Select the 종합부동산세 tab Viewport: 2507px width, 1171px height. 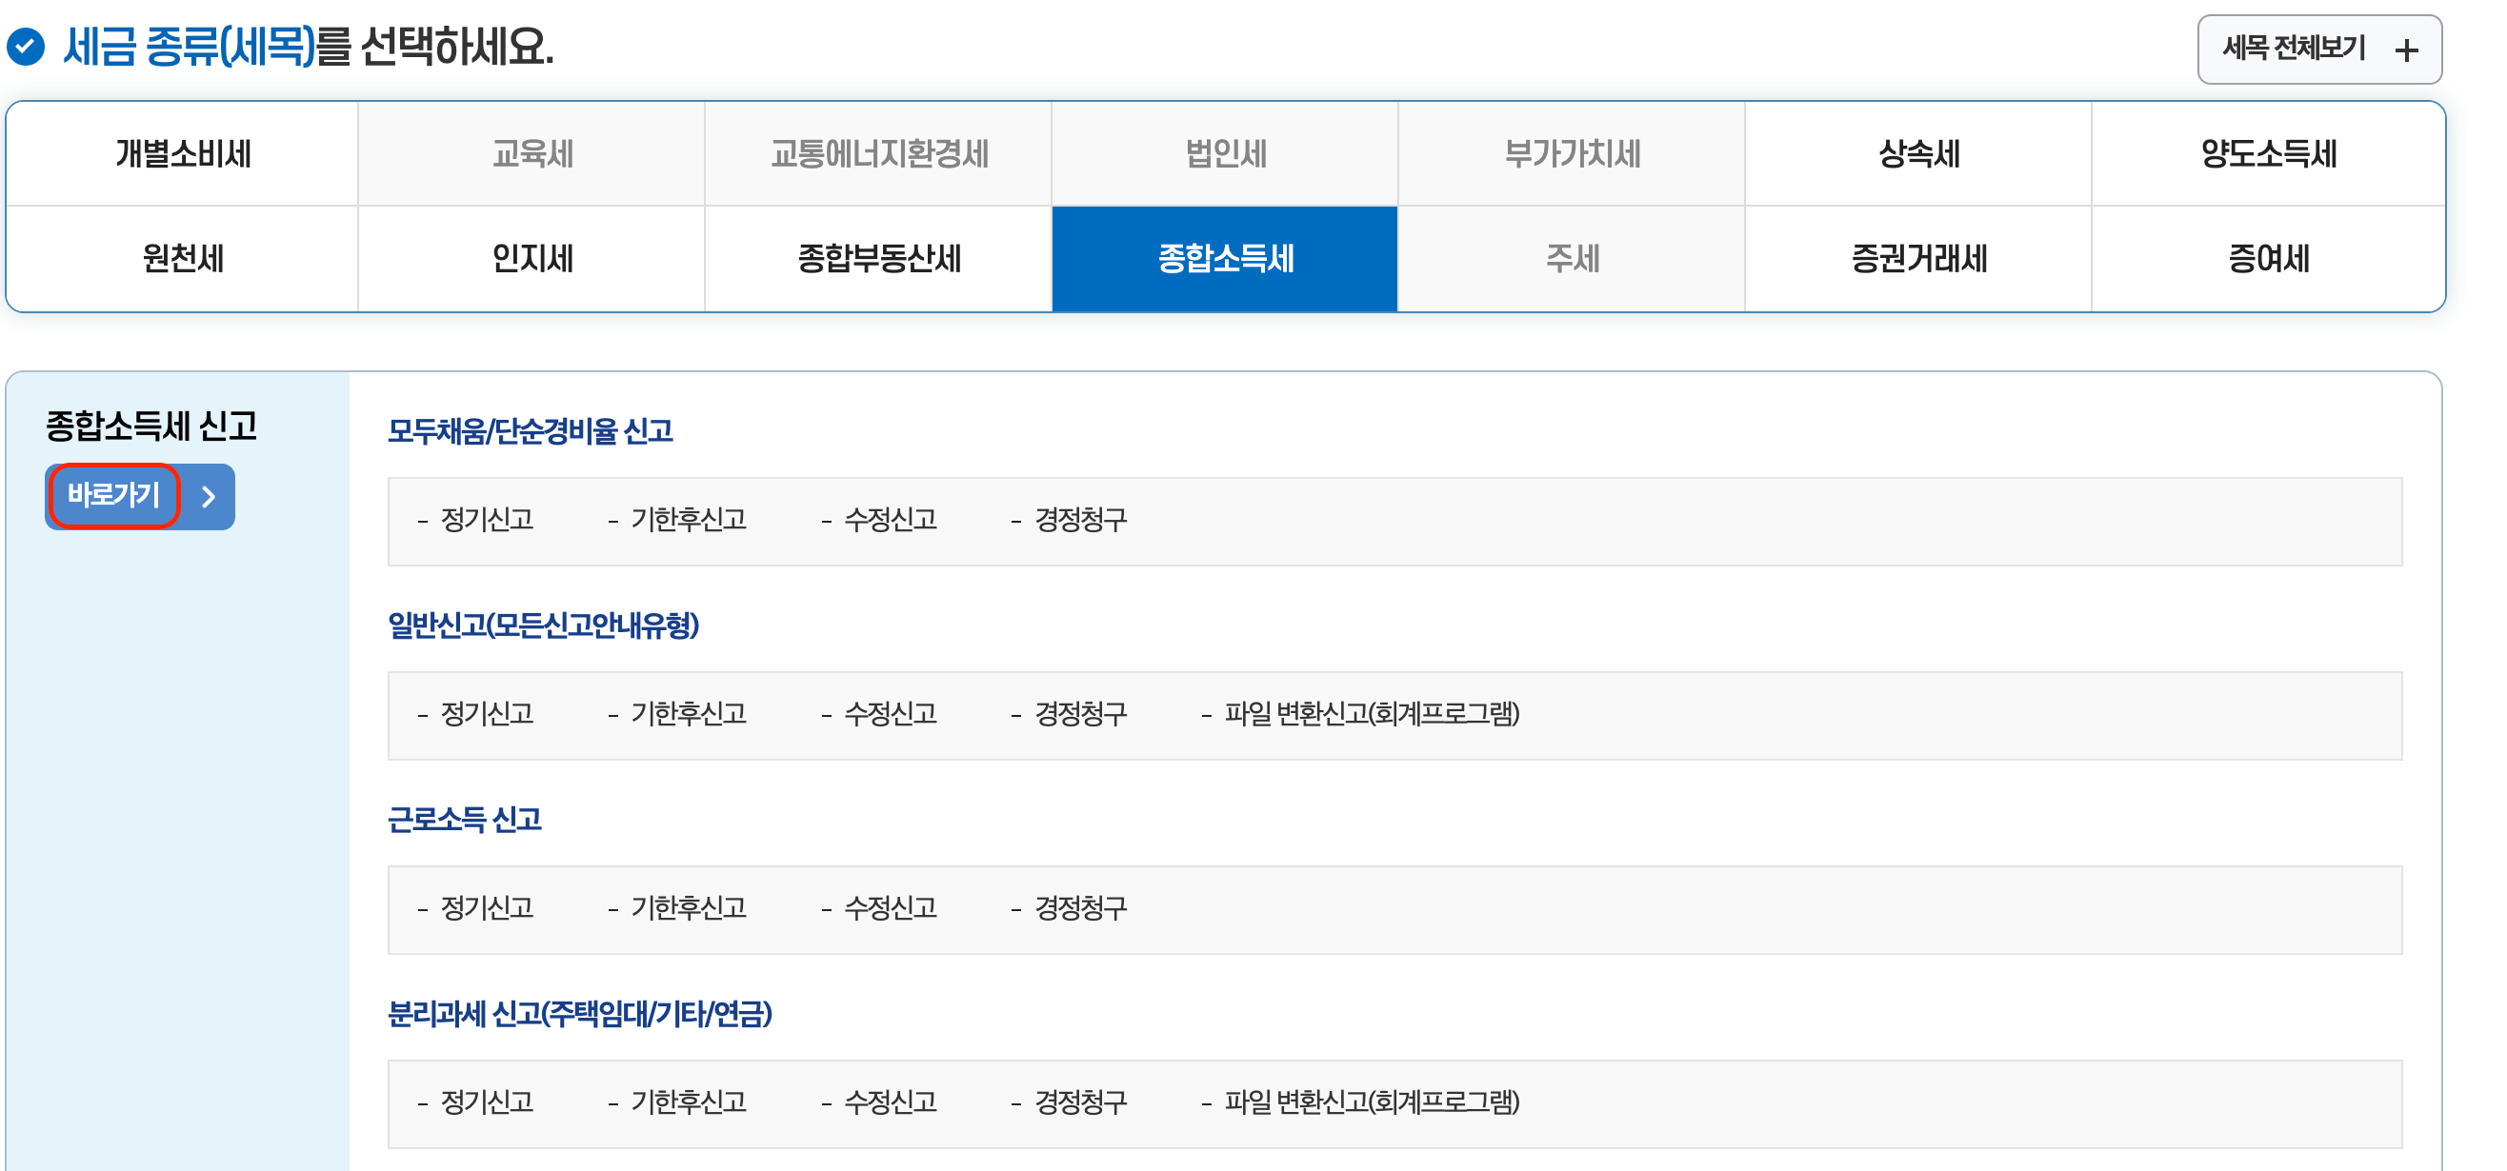point(878,259)
